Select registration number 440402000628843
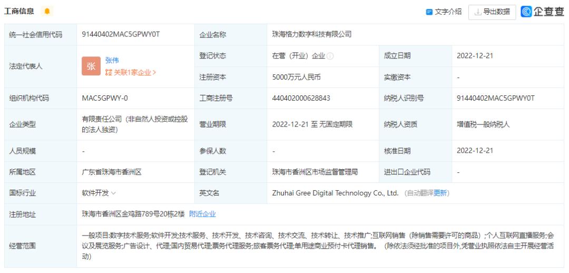569x273 pixels. point(301,98)
